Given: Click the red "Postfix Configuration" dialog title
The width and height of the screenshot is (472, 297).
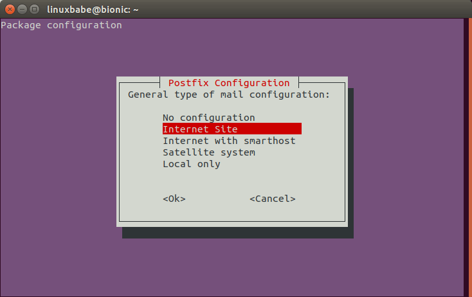Looking at the screenshot, I should 229,83.
